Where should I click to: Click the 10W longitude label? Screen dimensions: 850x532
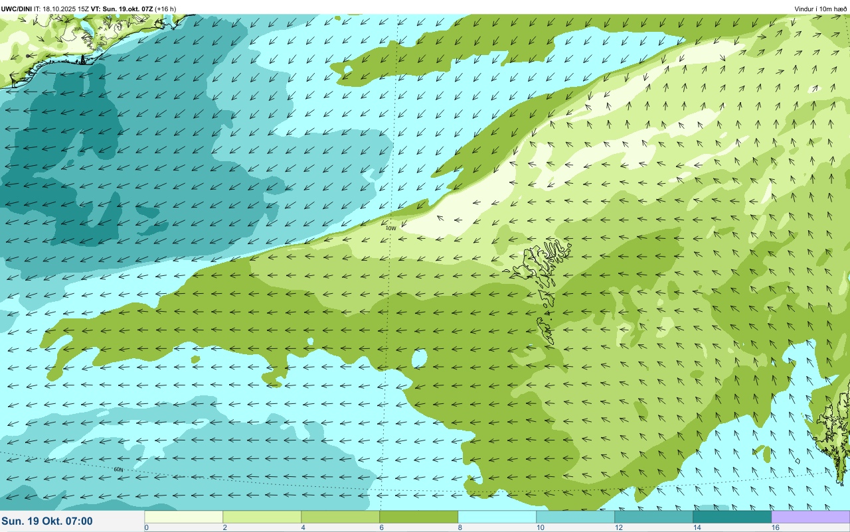pos(391,228)
